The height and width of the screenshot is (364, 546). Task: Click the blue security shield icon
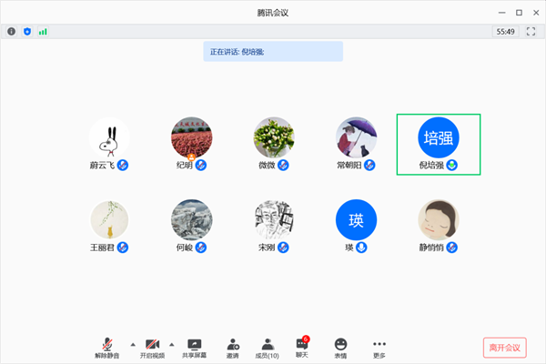click(26, 31)
